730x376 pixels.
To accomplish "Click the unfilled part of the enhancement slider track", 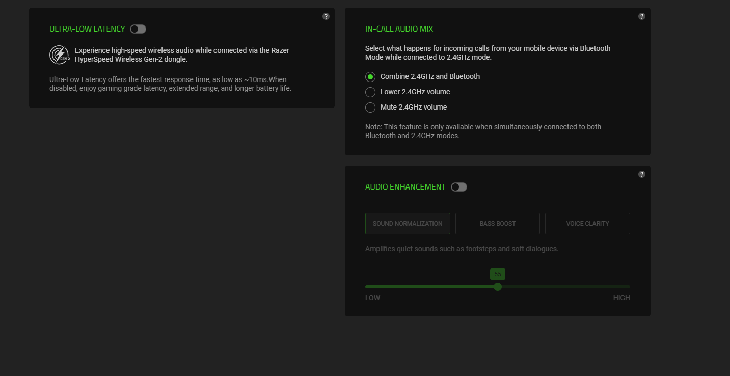I will tap(565, 287).
